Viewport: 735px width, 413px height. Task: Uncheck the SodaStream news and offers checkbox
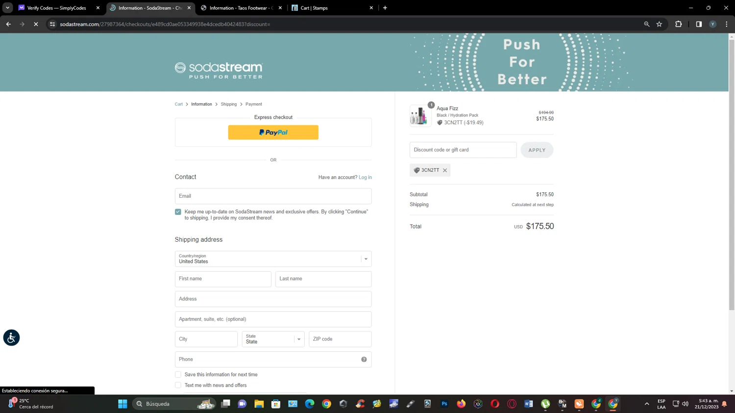[x=178, y=212]
